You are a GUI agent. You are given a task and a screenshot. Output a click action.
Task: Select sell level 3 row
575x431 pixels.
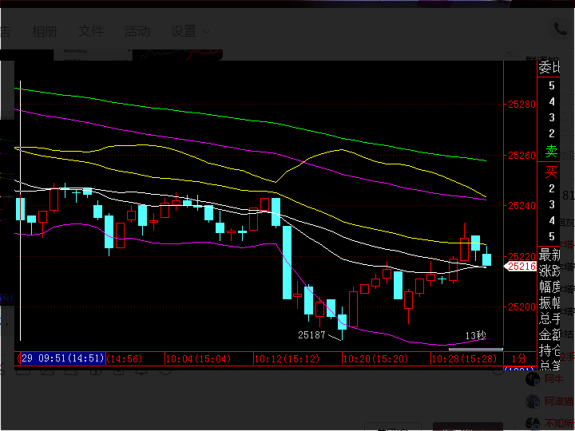pos(552,117)
